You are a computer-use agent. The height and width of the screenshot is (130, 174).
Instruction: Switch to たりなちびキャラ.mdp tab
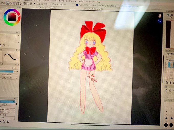[46, 8]
